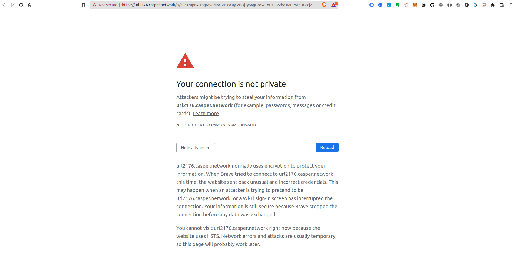
Task: Open the GitHub extension icon
Action: (x=432, y=5)
